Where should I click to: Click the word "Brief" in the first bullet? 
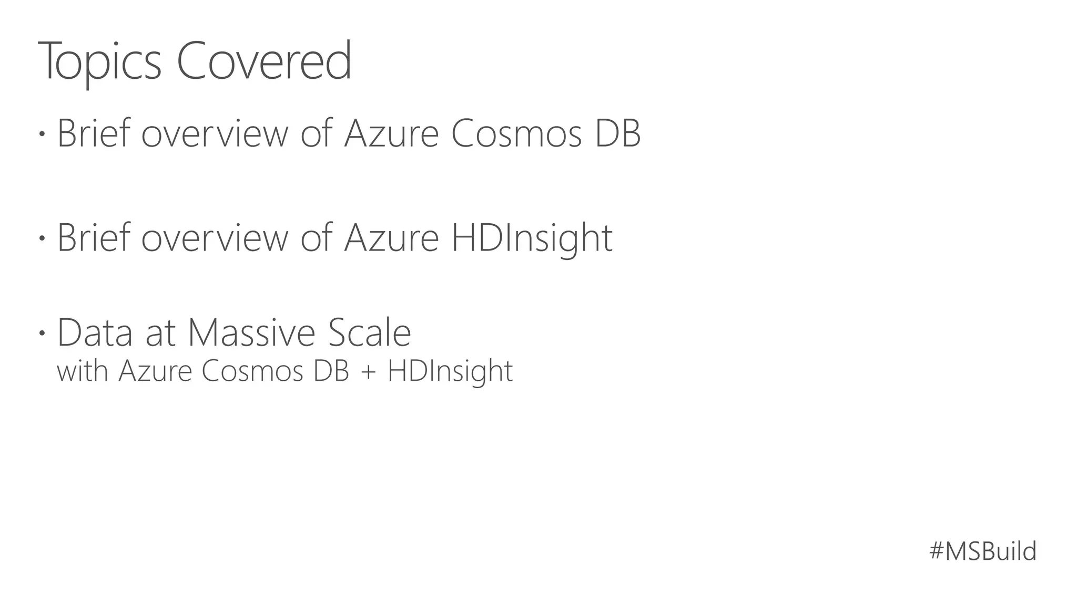tap(93, 133)
